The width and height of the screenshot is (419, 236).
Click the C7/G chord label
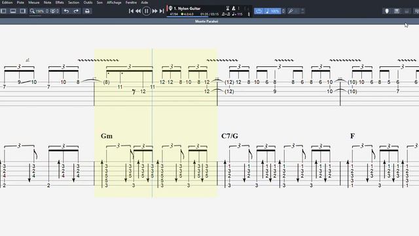point(230,136)
